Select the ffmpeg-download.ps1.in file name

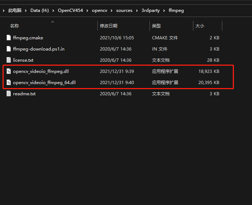coord(39,49)
